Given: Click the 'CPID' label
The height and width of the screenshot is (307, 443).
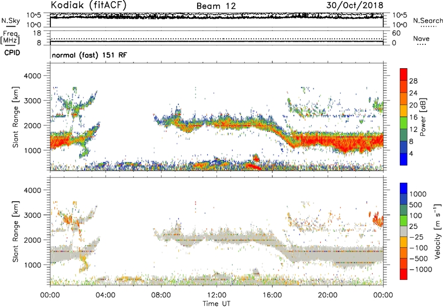Looking at the screenshot, I should click(12, 53).
